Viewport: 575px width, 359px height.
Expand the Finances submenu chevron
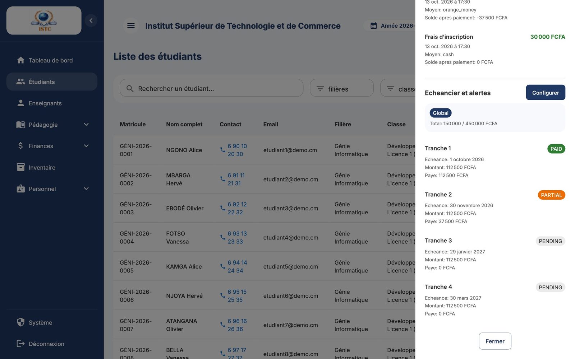[86, 146]
